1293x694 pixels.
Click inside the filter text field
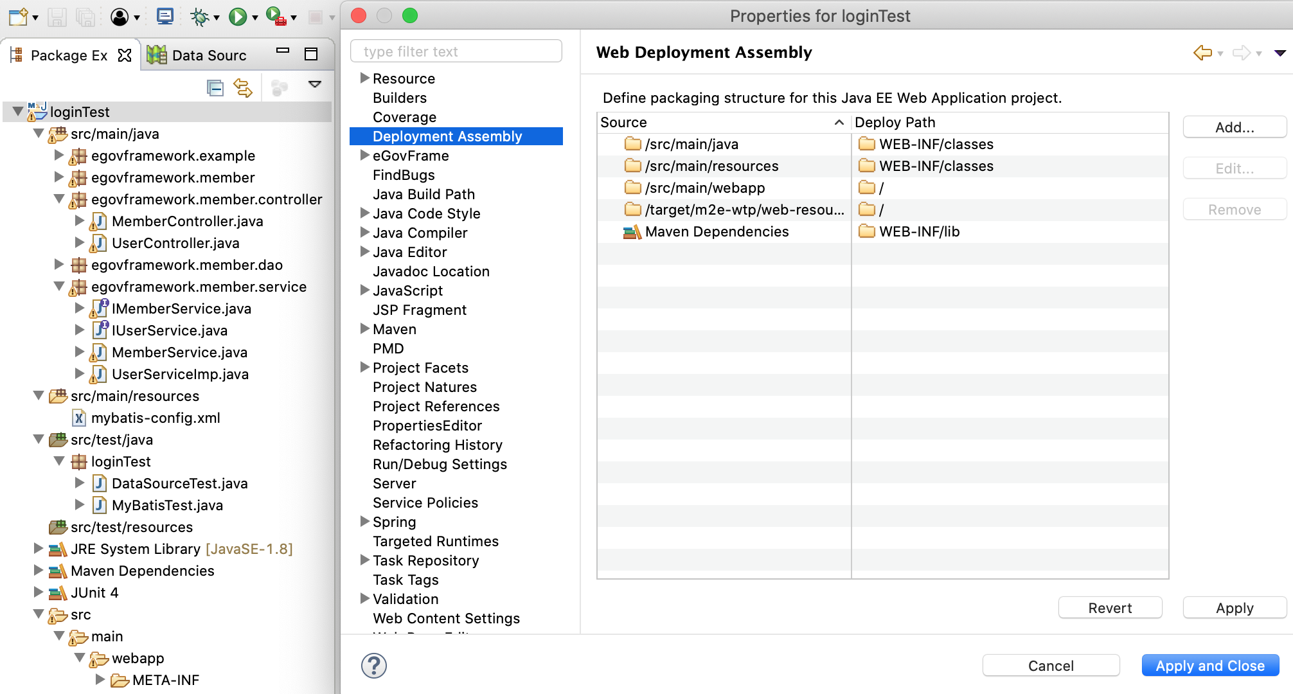[456, 51]
